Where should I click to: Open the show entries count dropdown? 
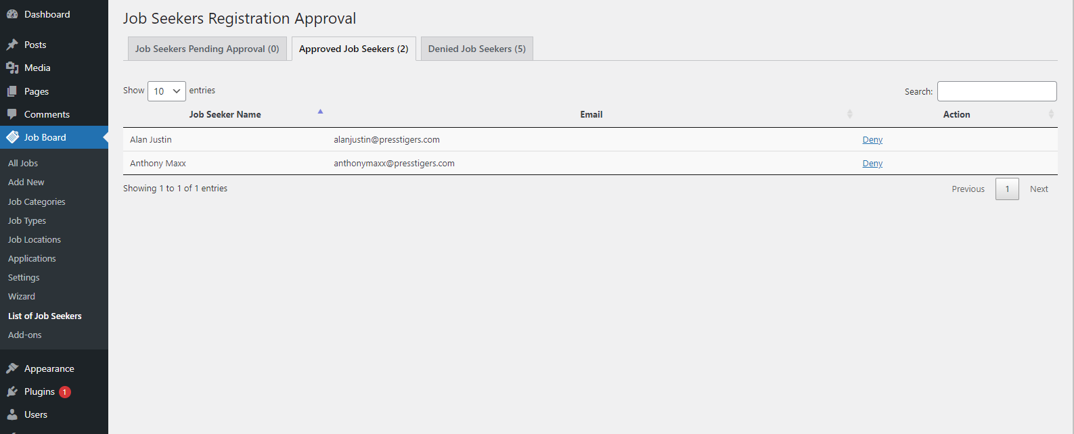(166, 91)
